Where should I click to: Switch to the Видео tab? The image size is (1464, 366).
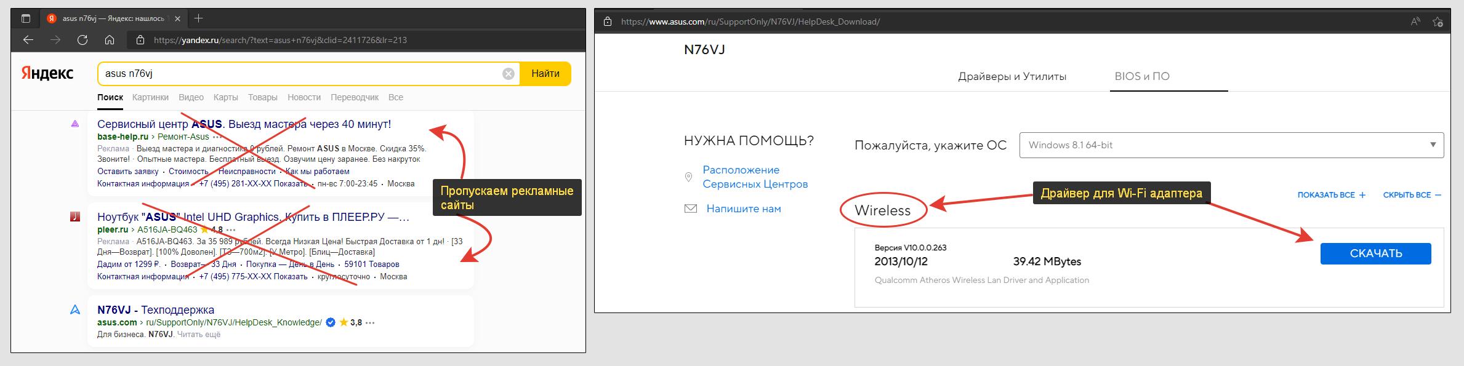click(x=191, y=97)
